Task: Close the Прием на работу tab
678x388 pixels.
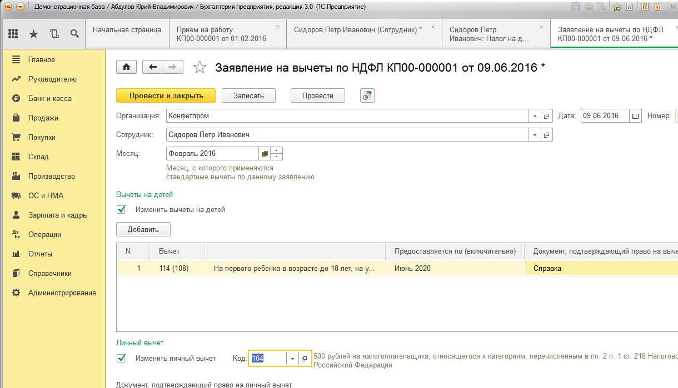Action: pyautogui.click(x=278, y=27)
